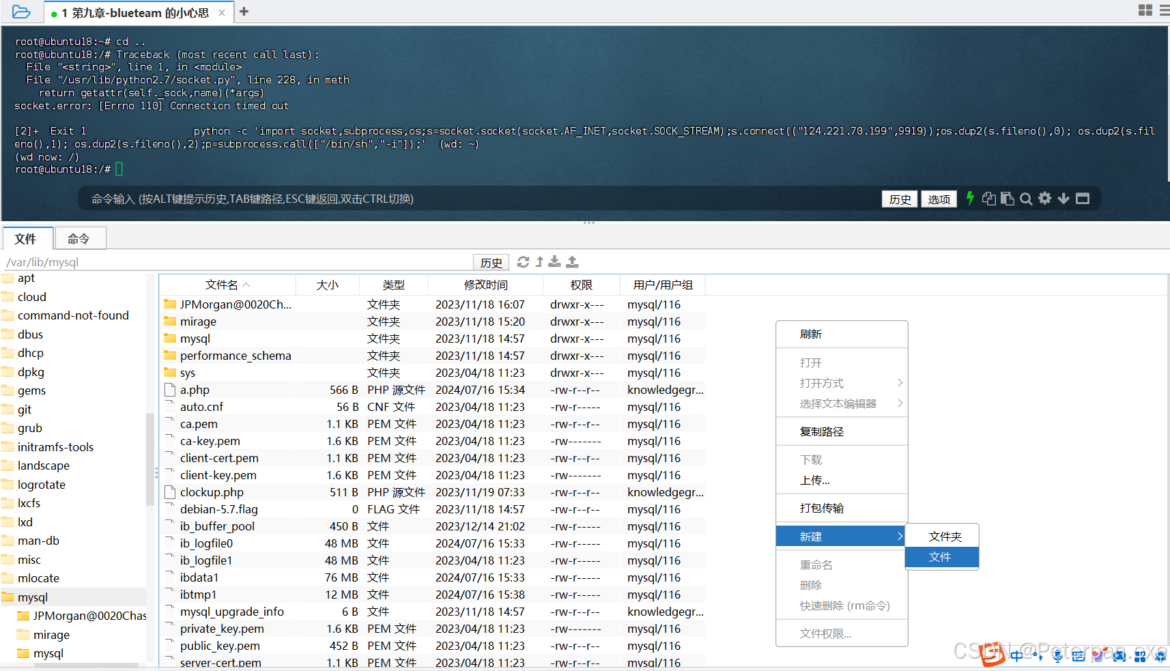Screen dimensions: 1170x671
Task: Click the file panel 历史 button
Action: pyautogui.click(x=491, y=262)
